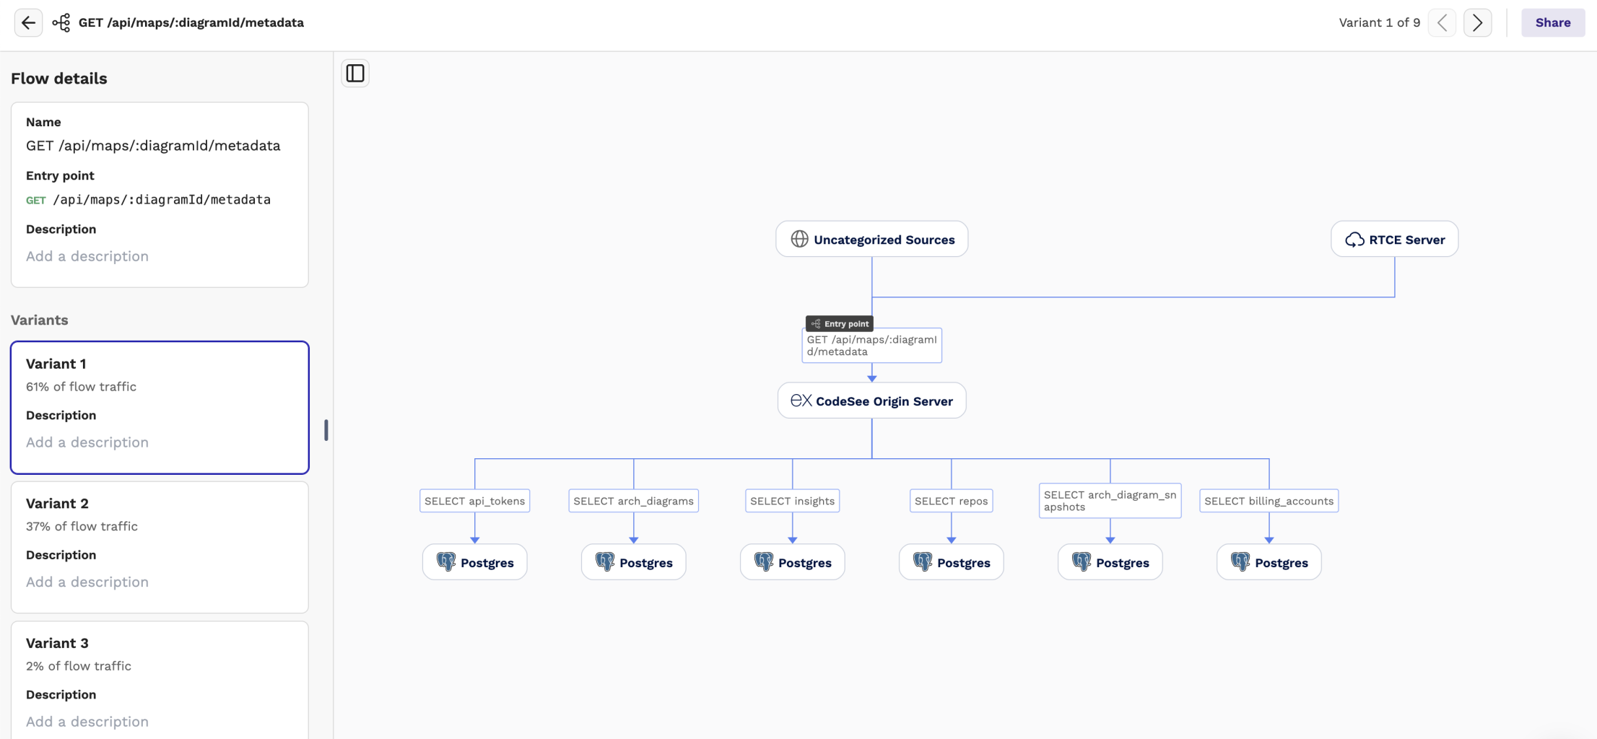
Task: Click the GET /api/maps/:diagramId/metadata entry node
Action: [871, 346]
